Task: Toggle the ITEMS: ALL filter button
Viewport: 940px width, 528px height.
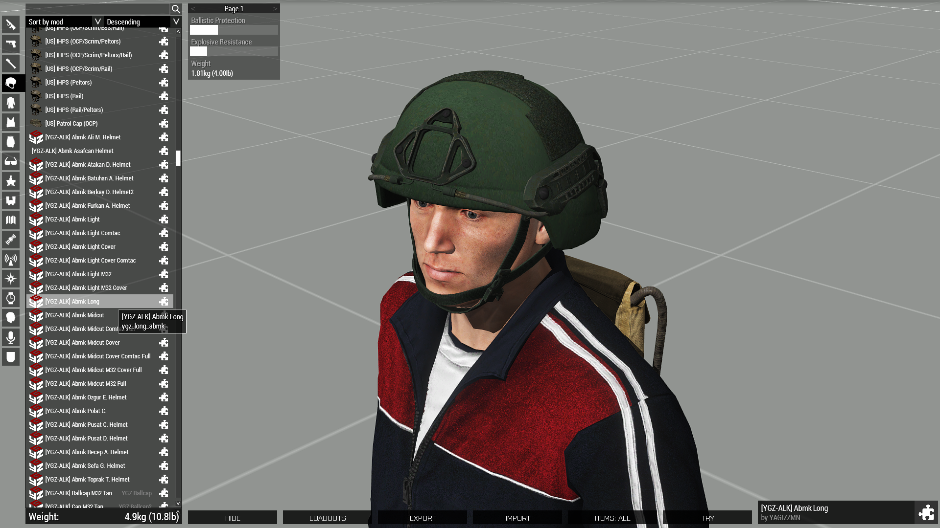Action: point(612,518)
